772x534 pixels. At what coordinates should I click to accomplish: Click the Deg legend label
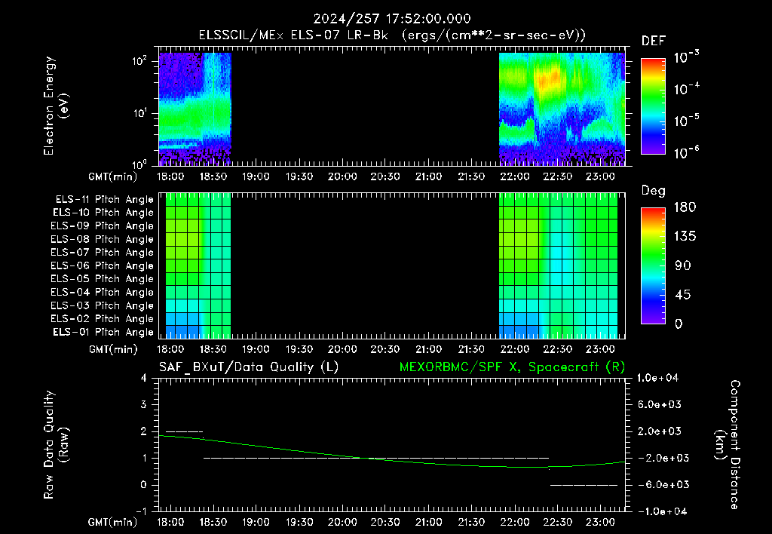(x=654, y=191)
